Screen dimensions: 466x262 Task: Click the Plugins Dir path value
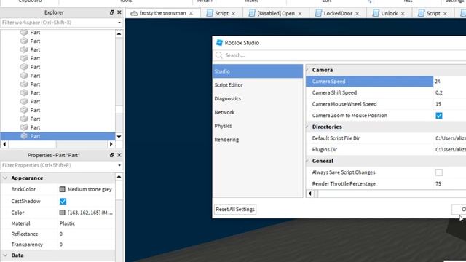[x=451, y=150]
